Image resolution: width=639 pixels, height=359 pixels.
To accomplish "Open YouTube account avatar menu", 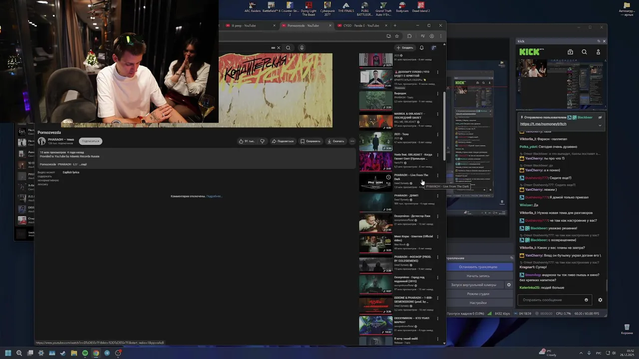I will 434,48.
